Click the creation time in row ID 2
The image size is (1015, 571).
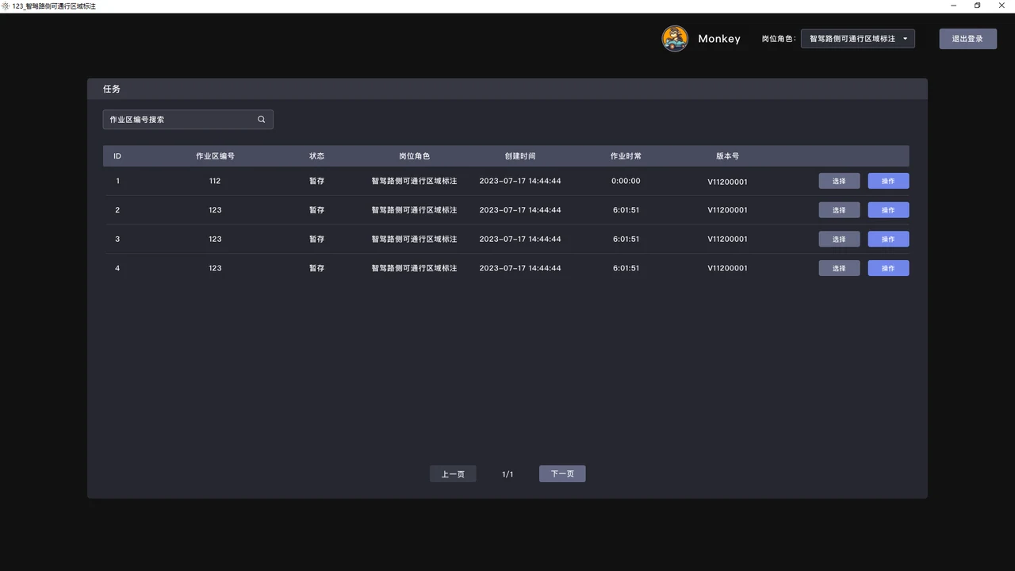click(x=520, y=210)
